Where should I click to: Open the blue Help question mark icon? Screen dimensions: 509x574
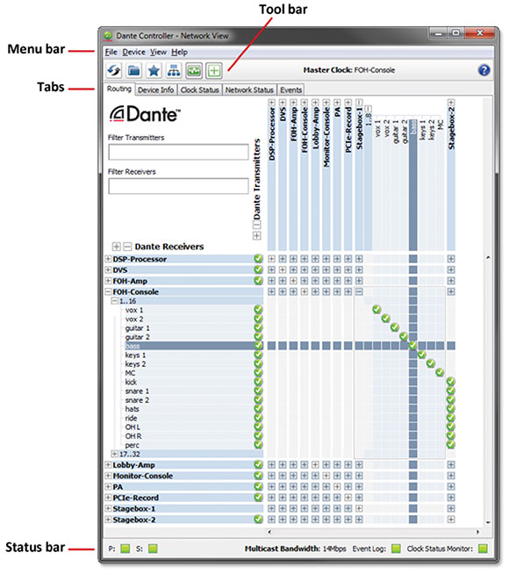pyautogui.click(x=484, y=70)
